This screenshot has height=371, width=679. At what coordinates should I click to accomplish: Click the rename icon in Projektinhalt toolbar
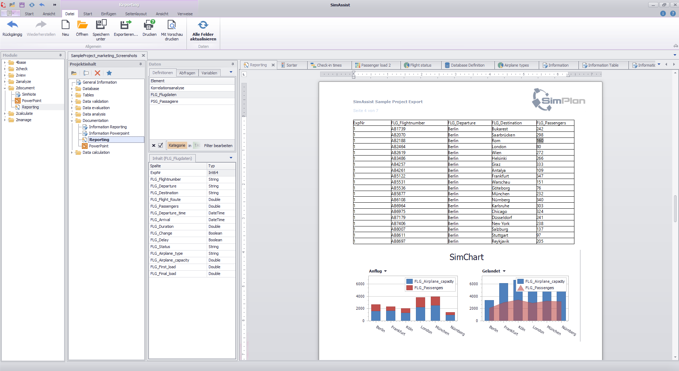tap(86, 73)
